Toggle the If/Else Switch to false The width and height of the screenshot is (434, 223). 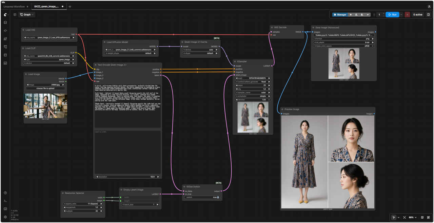[218, 197]
